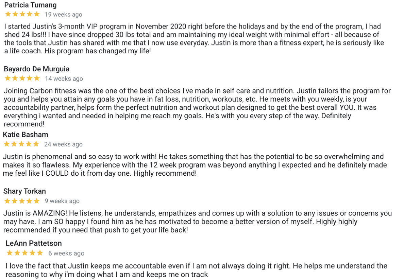
Task: Click the '6 weeks ago' timestamp
Action: point(66,253)
